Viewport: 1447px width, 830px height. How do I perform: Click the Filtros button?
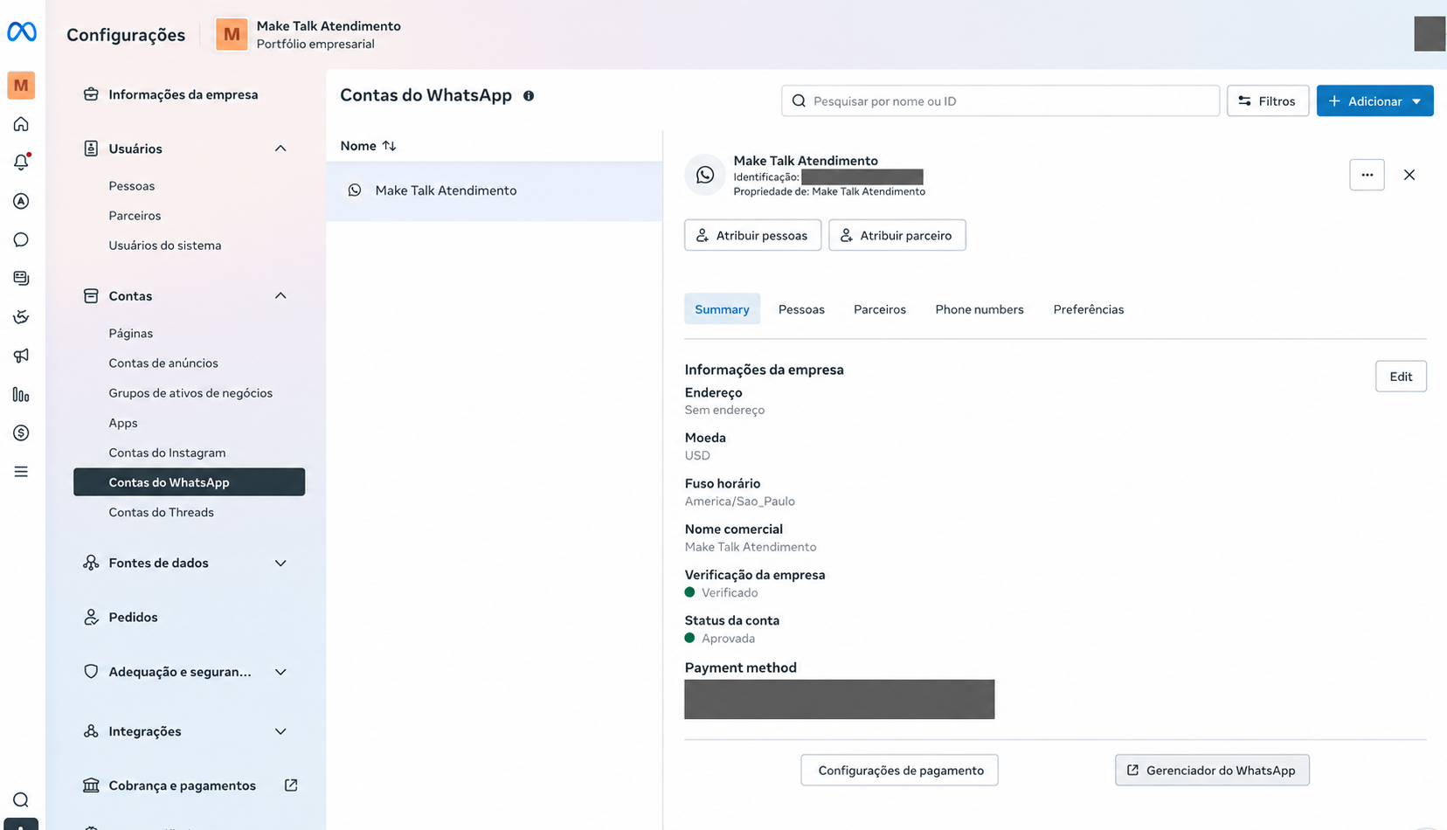tap(1268, 101)
